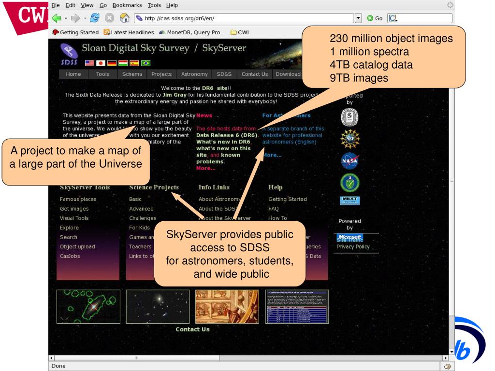Open the search engine selector dropdown
The image size is (495, 371).
(393, 18)
